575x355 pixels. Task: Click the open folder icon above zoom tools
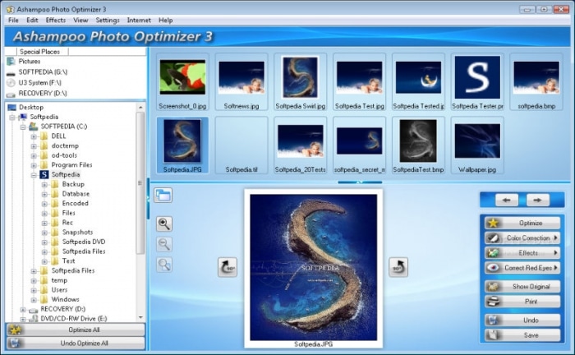(x=163, y=195)
